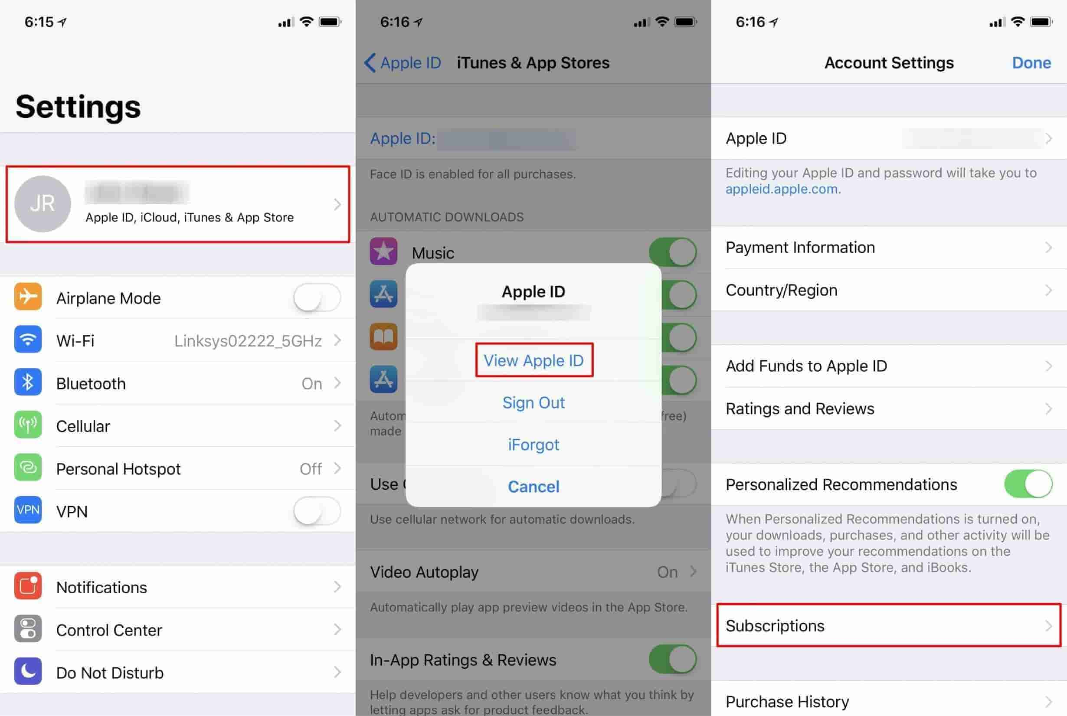Tap Cancel in the Apple ID dialog

534,486
